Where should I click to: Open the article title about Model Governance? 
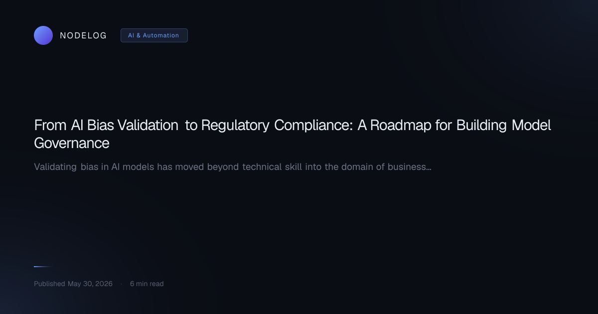click(x=293, y=134)
